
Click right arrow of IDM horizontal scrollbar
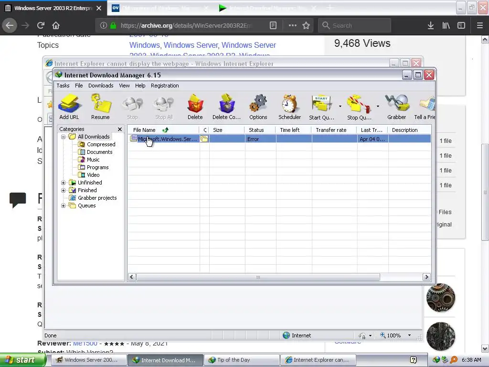[426, 277]
